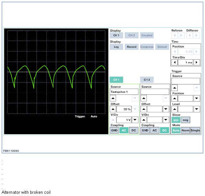Click the Trigger Level value field
The height and width of the screenshot is (196, 205).
coord(186,109)
